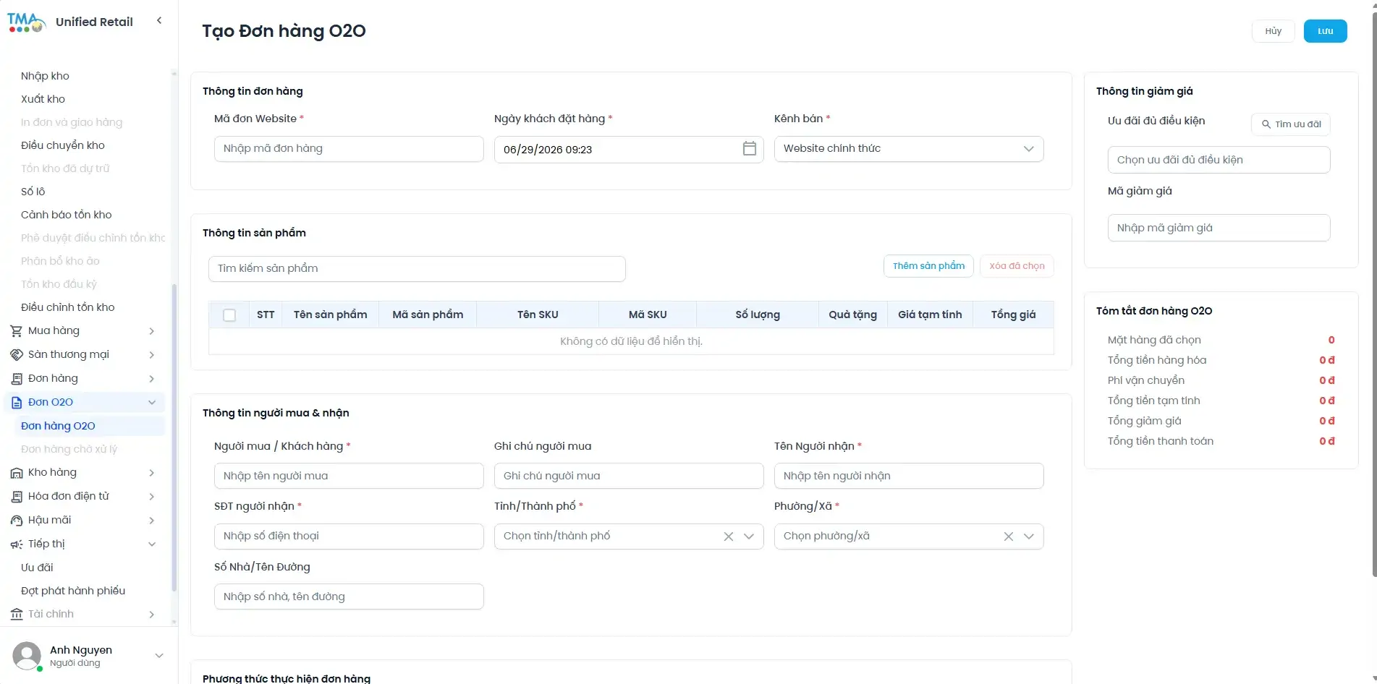1377x684 pixels.
Task: Open the calendar picker for order date
Action: point(750,149)
